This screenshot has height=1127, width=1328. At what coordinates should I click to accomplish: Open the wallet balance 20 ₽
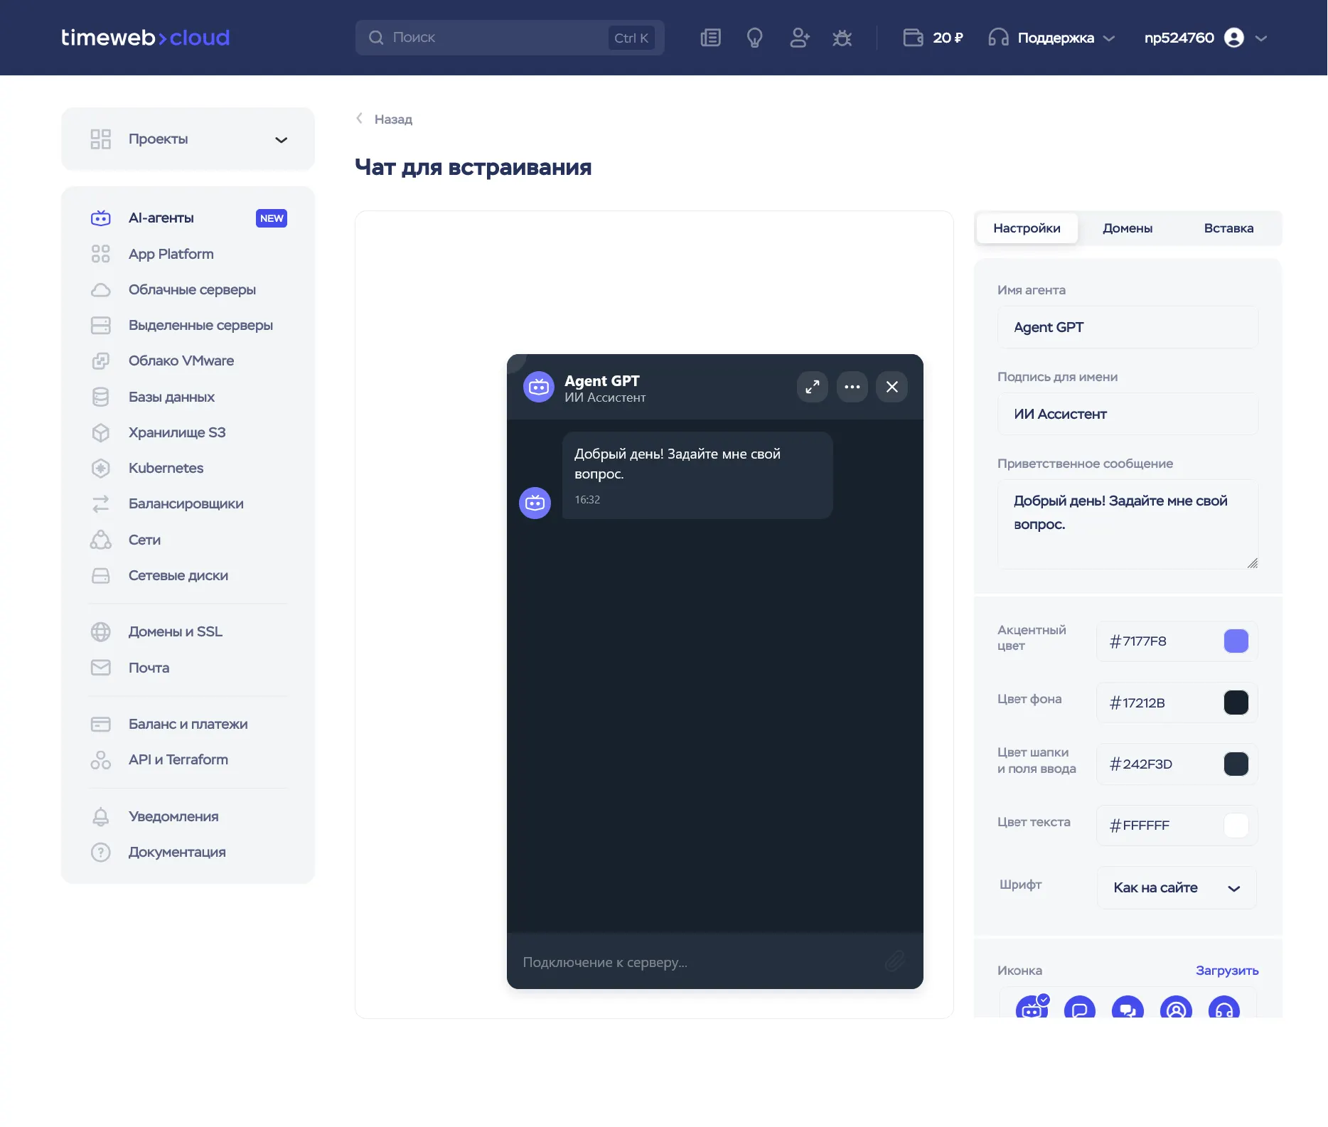[933, 38]
